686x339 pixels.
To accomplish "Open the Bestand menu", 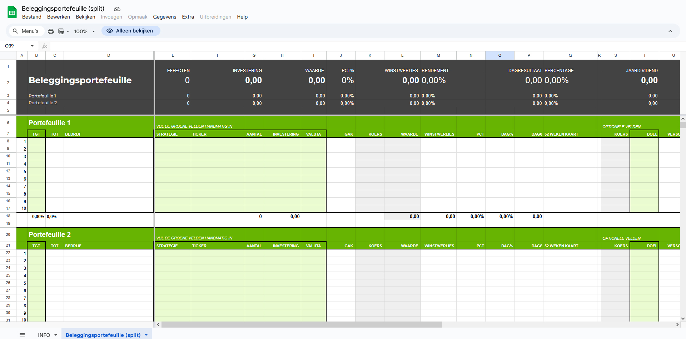I will [32, 17].
